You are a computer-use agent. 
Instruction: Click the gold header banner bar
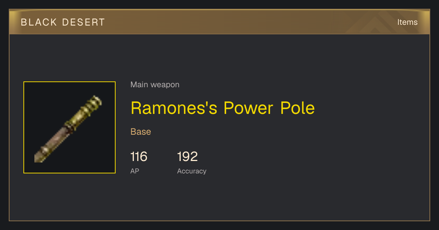coord(219,22)
